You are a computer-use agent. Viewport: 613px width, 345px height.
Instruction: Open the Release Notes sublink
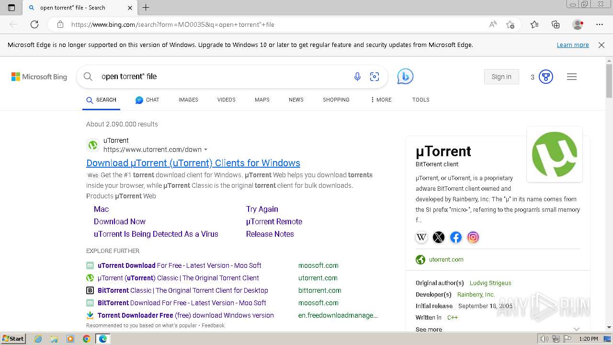coord(270,234)
